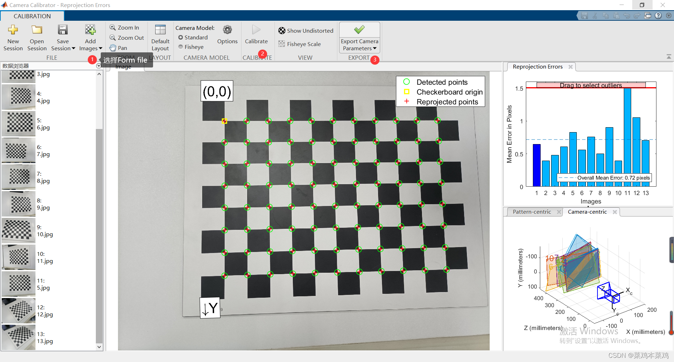This screenshot has width=674, height=362.
Task: Select thumbnail of 8.jpg
Action: (19, 177)
